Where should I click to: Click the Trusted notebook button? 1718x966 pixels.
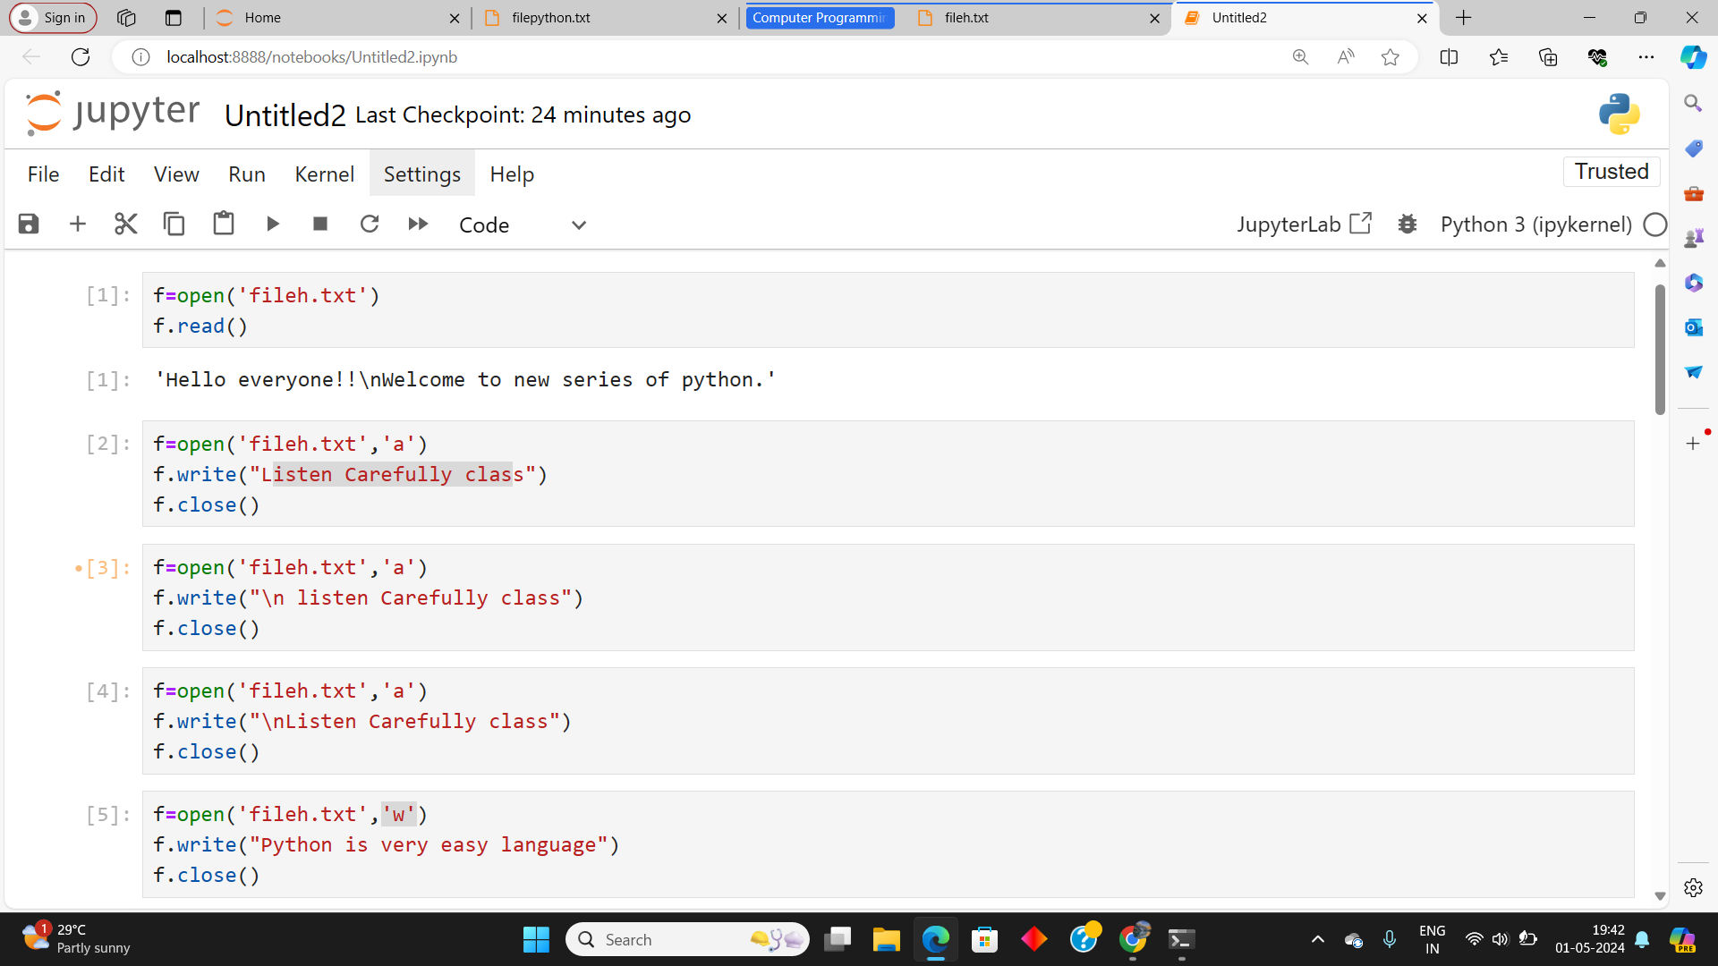point(1611,172)
